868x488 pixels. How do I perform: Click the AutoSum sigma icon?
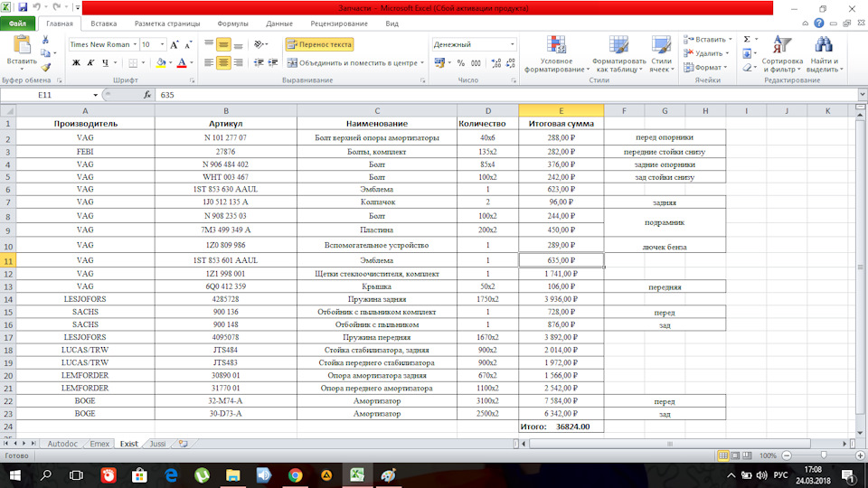tap(747, 40)
